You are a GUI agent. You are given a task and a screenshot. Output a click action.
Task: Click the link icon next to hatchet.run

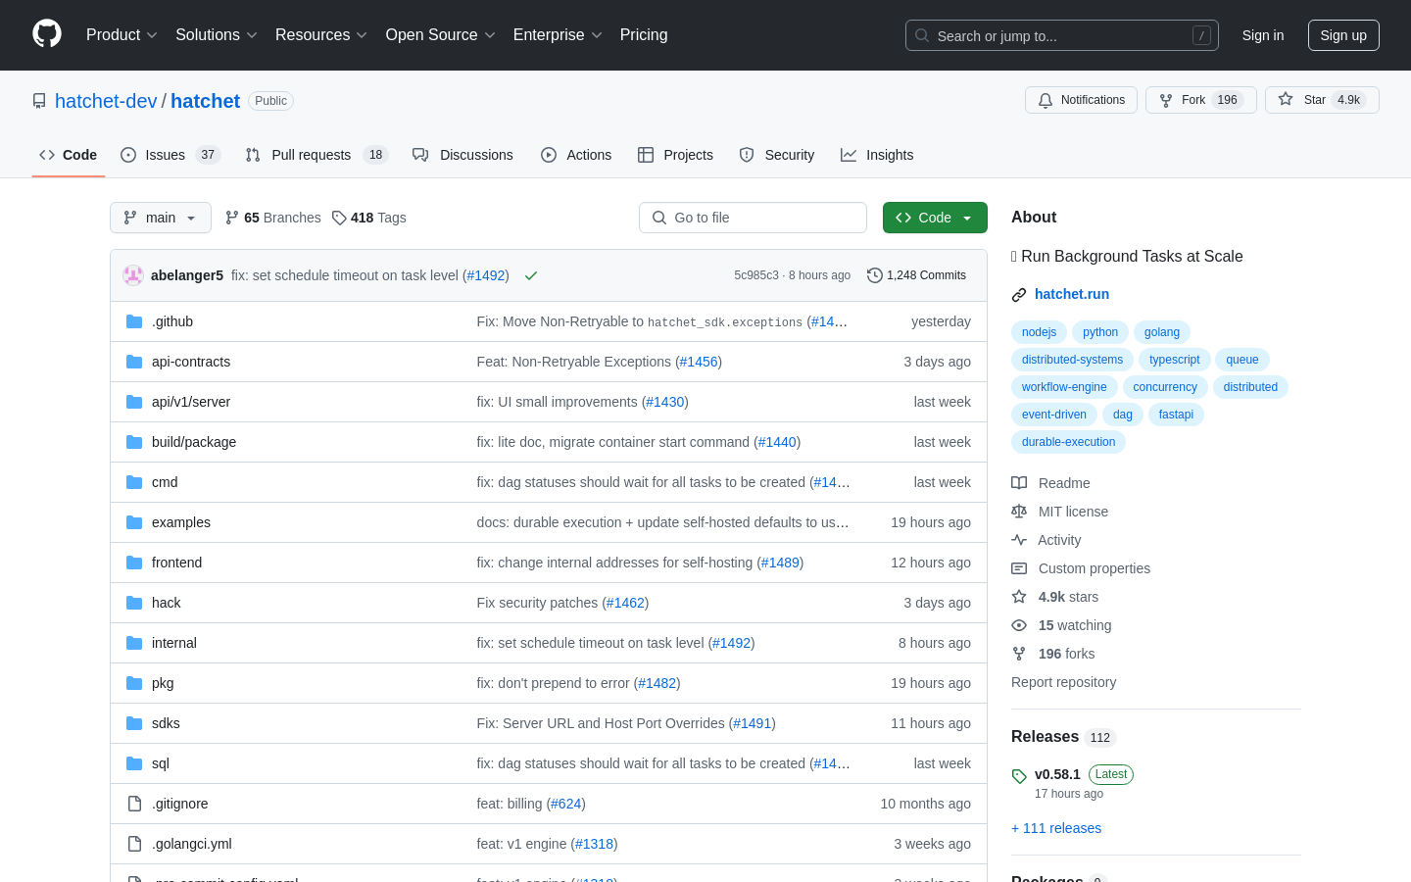coord(1019,294)
